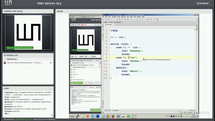Click the Help question mark toolbar icon
Viewport: 215px width, 121px height.
(x=154, y=19)
